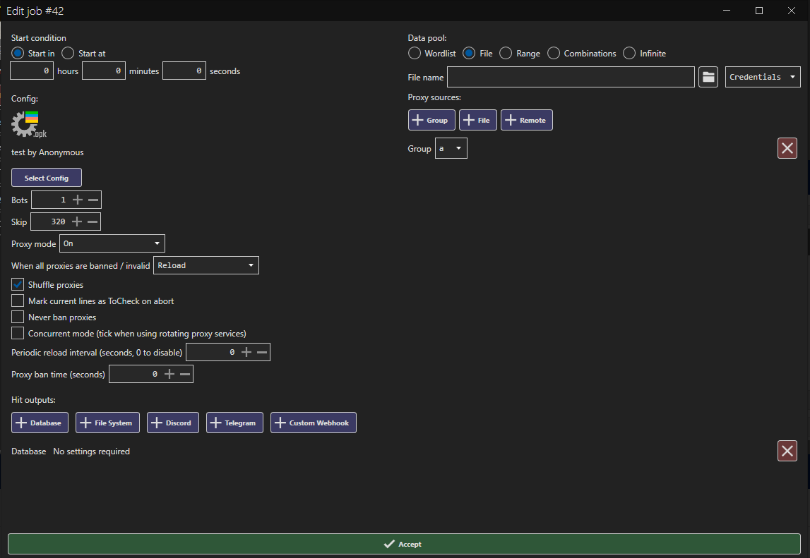
Task: Increase Bots count with plus icon
Action: coord(78,200)
